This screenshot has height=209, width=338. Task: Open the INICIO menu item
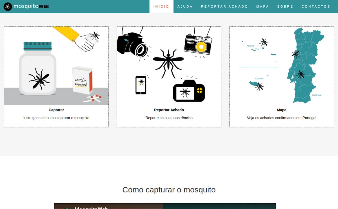click(x=161, y=6)
